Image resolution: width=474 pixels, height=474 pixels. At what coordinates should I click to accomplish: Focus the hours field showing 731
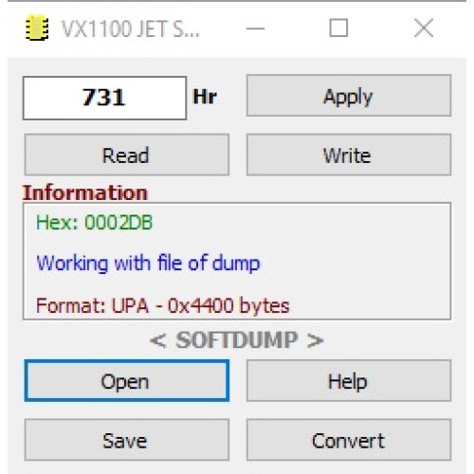pyautogui.click(x=104, y=98)
